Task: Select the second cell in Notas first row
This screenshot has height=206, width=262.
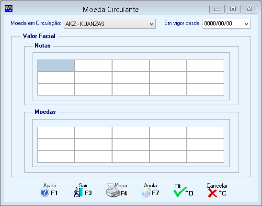Action: pyautogui.click(x=93, y=66)
